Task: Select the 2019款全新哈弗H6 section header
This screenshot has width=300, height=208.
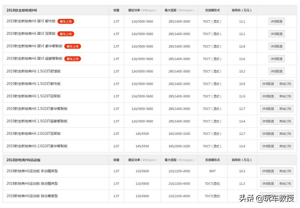Action: coord(23,10)
